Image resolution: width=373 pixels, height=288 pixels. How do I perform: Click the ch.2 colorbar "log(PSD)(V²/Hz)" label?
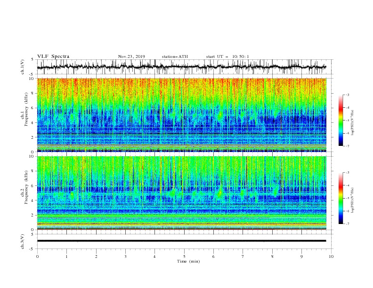pos(353,200)
